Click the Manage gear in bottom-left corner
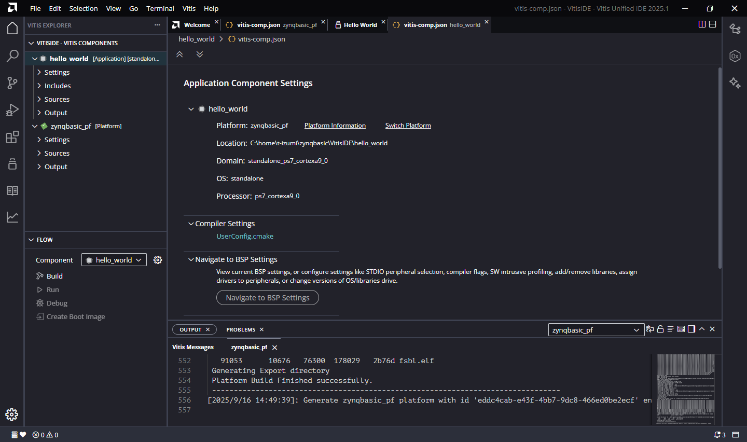The height and width of the screenshot is (442, 747). 11,415
